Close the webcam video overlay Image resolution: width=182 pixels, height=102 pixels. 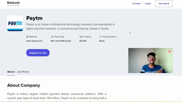[x=169, y=51]
